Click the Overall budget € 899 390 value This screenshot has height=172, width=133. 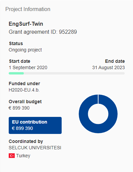(x=19, y=108)
